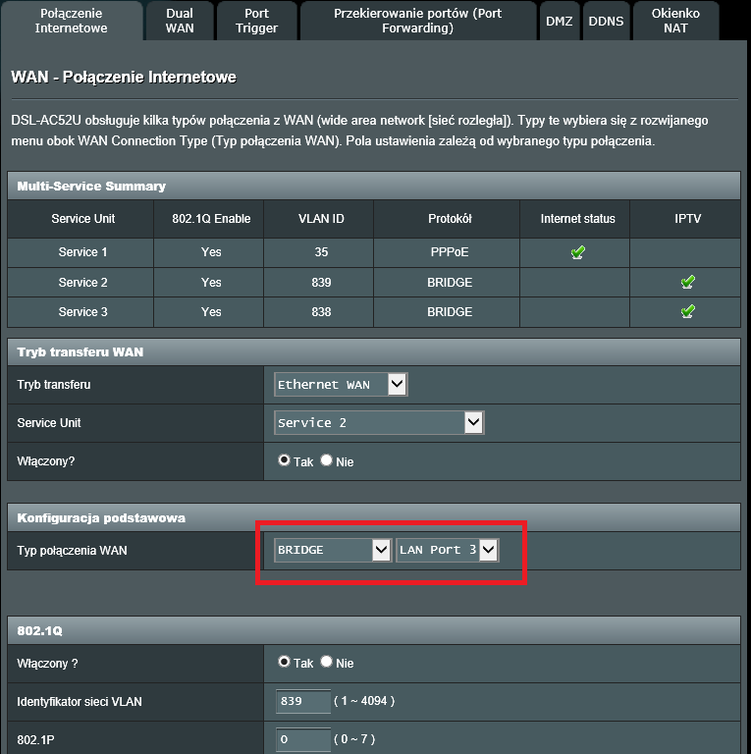The width and height of the screenshot is (751, 754).
Task: Select the Połączenie Internetowe tab
Action: [x=72, y=21]
